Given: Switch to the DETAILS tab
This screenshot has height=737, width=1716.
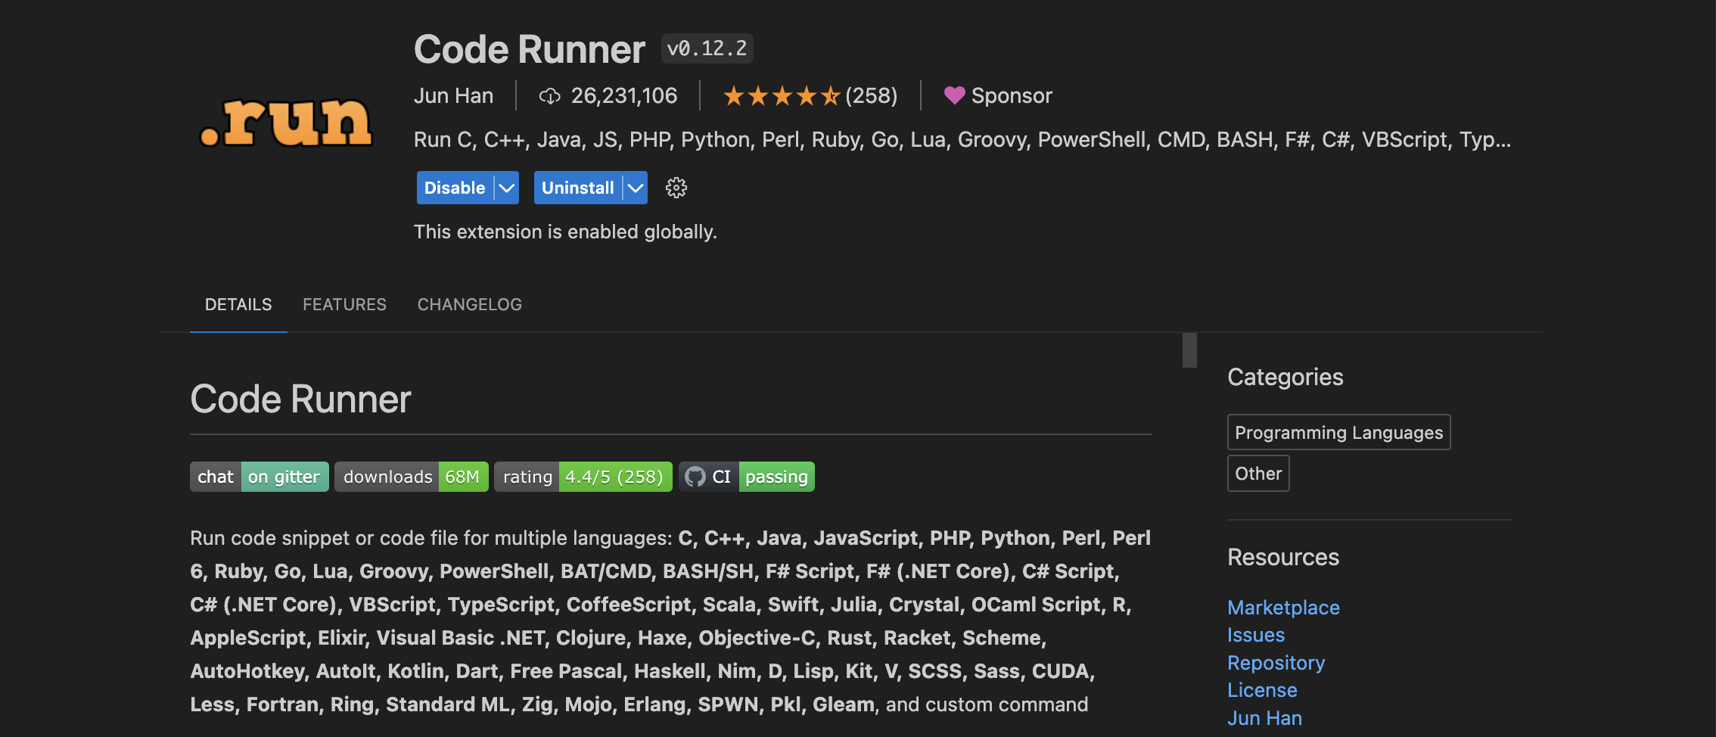Looking at the screenshot, I should (x=238, y=304).
